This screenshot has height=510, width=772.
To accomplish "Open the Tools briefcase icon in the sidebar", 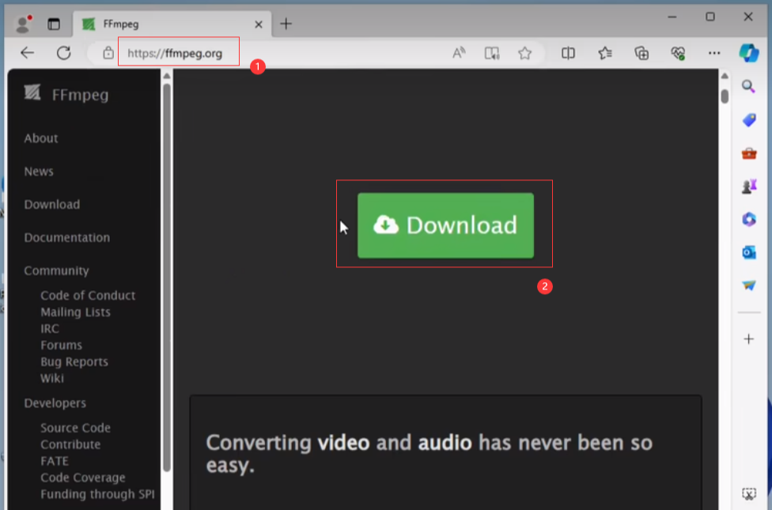I will tap(748, 153).
